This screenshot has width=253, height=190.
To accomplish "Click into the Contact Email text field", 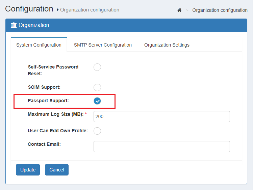I will point(161,146).
